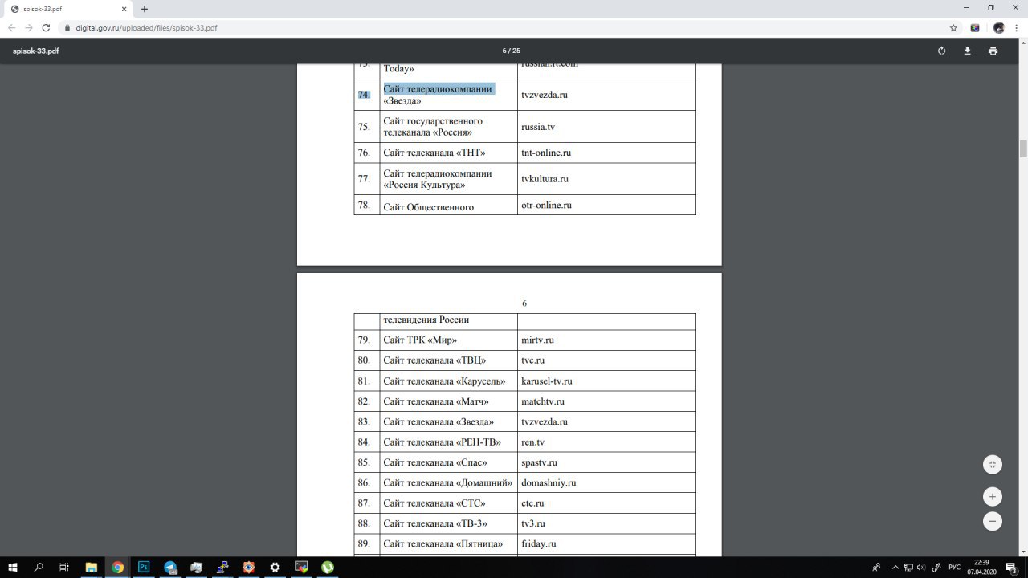Bookmark this page with the star
Viewport: 1028px width, 578px height.
tap(953, 27)
